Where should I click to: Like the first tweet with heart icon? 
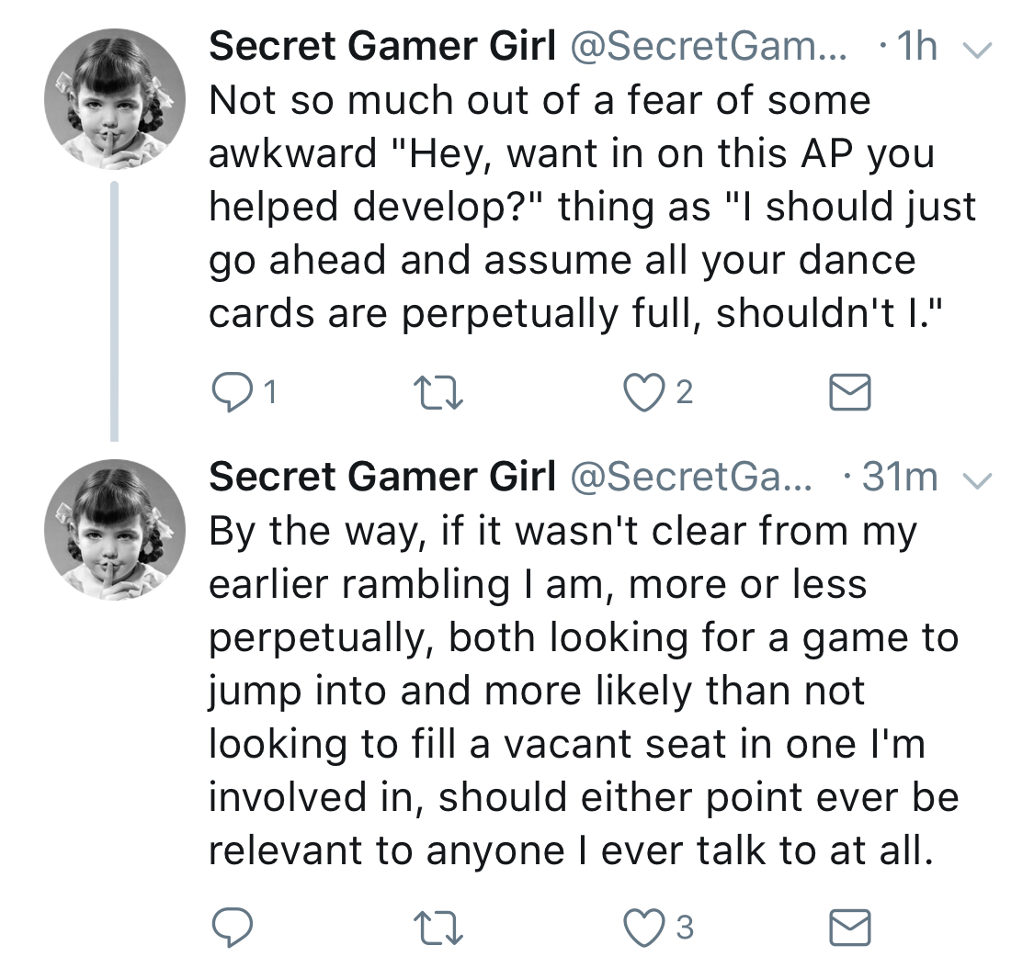tap(643, 393)
